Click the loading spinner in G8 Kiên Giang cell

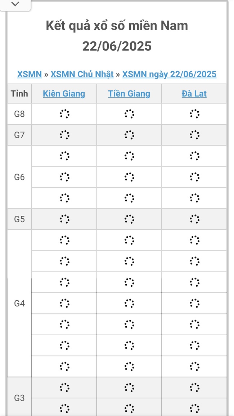64,114
